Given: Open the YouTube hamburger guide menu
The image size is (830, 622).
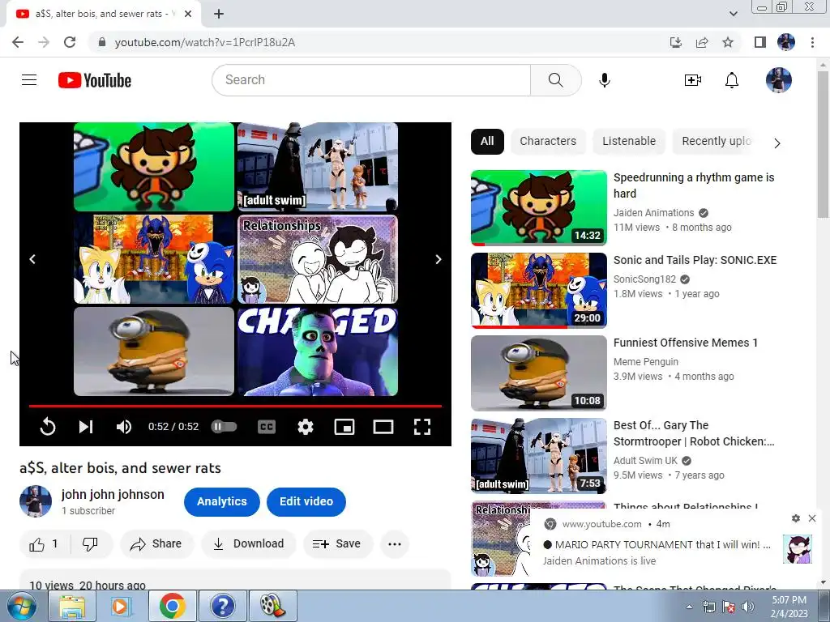Looking at the screenshot, I should click(x=29, y=80).
